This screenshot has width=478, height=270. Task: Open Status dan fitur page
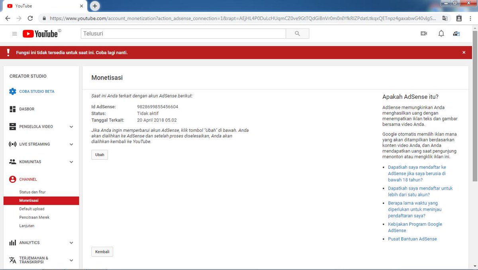pyautogui.click(x=33, y=192)
